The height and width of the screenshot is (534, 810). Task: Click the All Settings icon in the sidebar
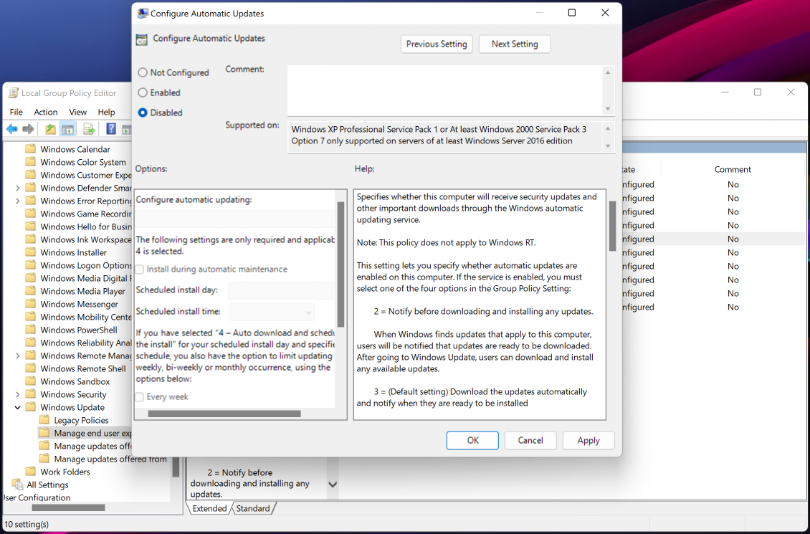tap(16, 485)
